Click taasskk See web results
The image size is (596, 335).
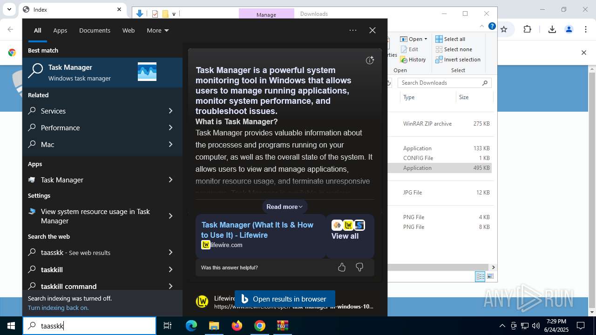pos(75,253)
